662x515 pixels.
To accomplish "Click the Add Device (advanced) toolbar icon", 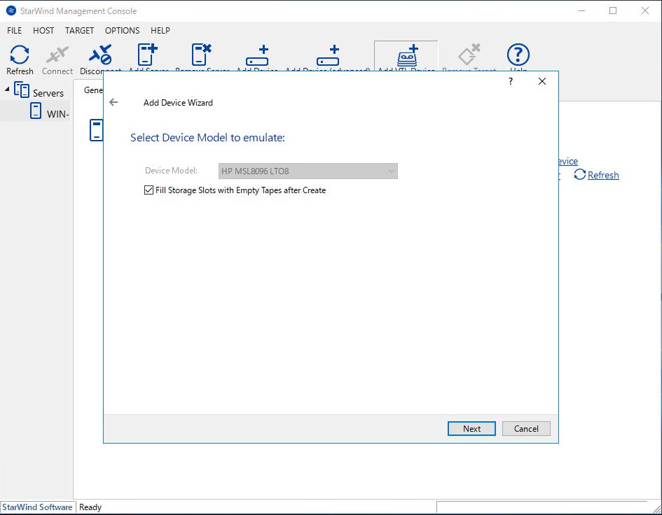I will 328,56.
